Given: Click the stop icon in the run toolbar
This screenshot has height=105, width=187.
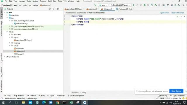Looking at the screenshot, I should 159,5.
